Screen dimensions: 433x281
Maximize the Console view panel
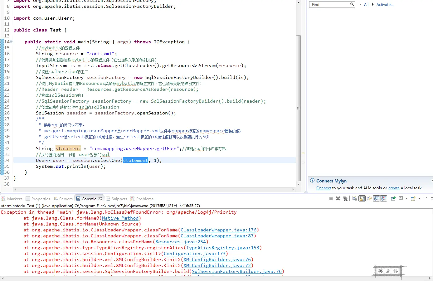[431, 198]
